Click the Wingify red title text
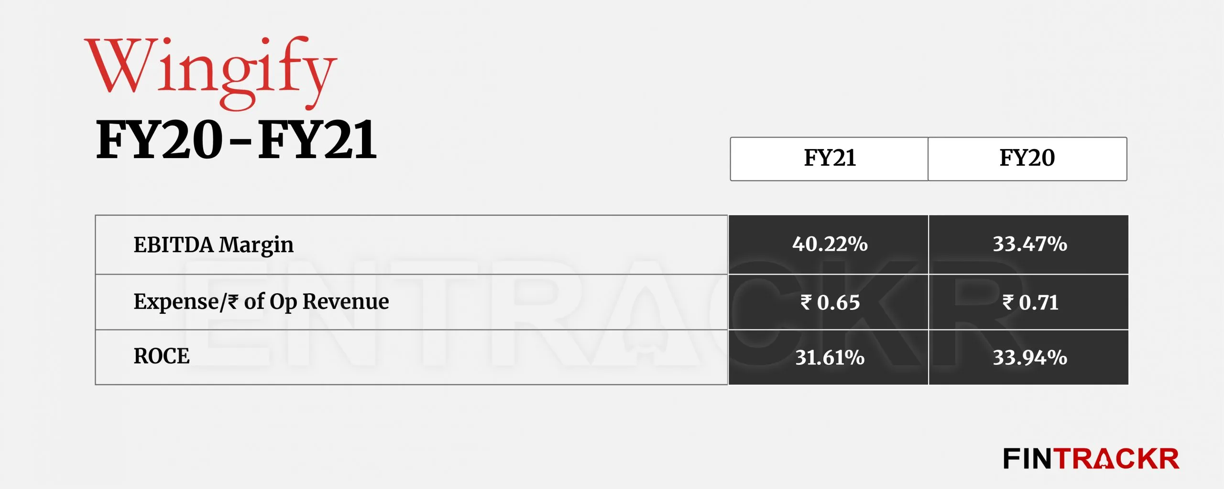 [211, 73]
